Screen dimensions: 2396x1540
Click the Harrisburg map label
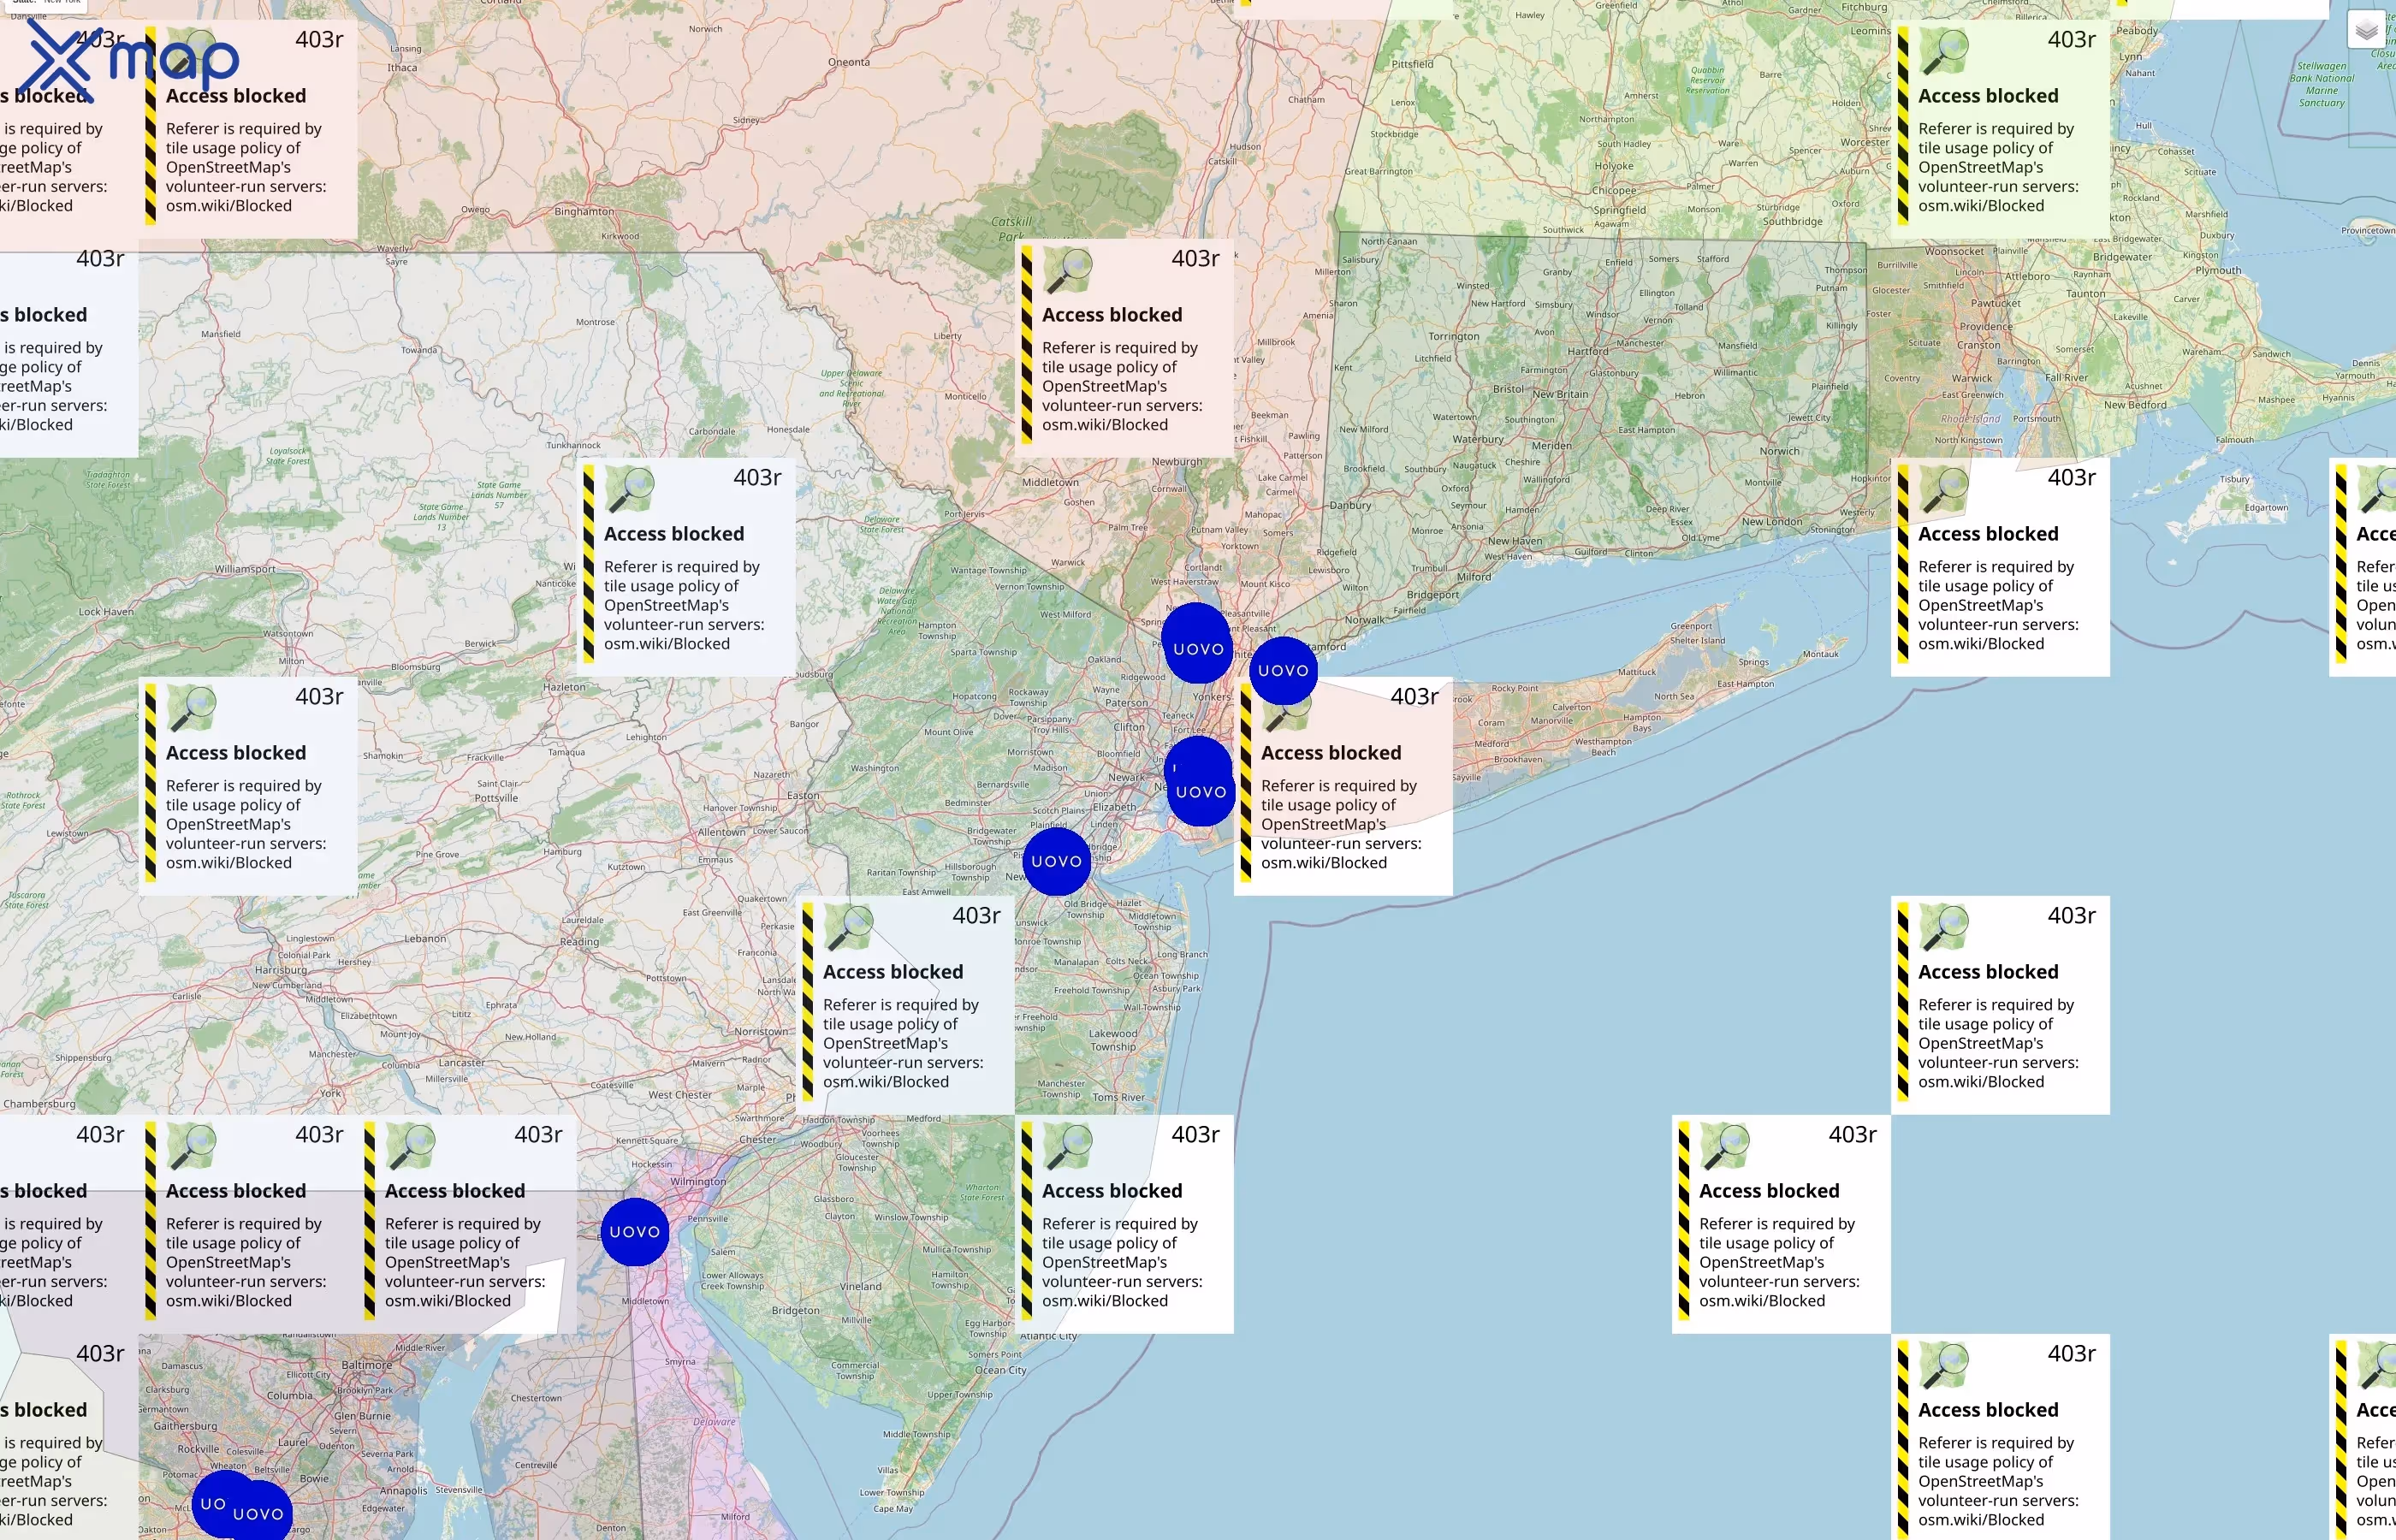click(281, 970)
